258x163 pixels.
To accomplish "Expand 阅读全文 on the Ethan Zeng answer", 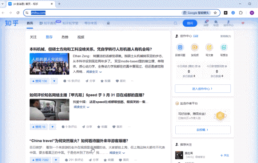I will tap(94, 72).
